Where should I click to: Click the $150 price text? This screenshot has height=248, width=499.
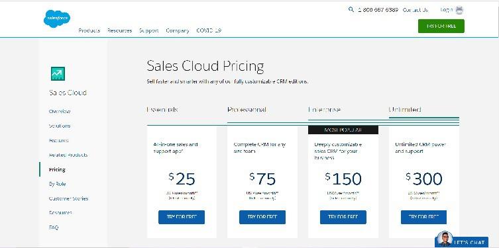(343, 179)
